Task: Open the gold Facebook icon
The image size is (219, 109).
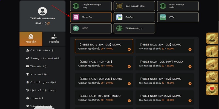Action: (x=212, y=51)
